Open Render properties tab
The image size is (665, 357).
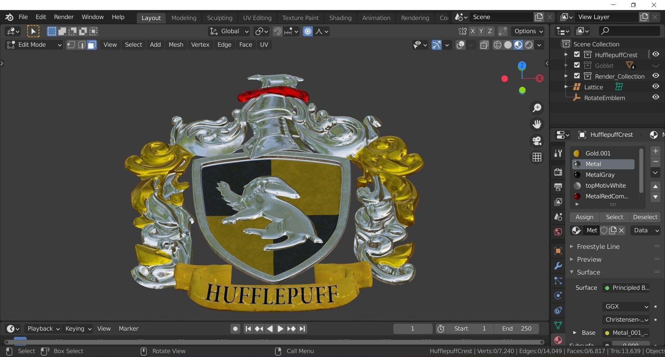coord(558,172)
